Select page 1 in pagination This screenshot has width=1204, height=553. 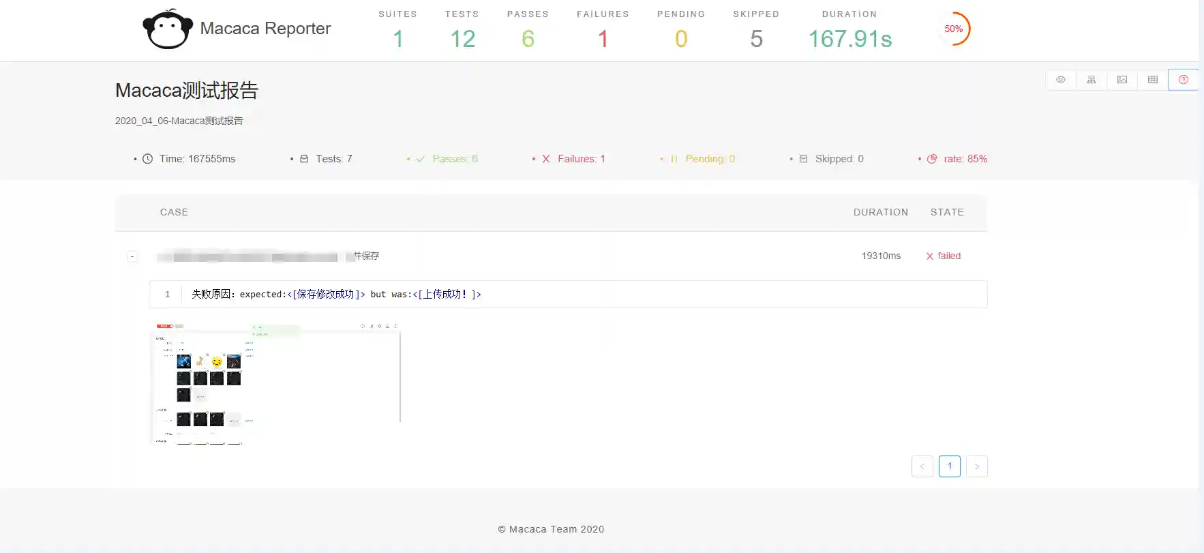point(950,466)
